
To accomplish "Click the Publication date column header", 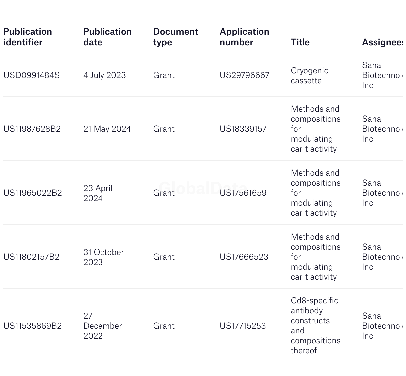I will [x=107, y=37].
